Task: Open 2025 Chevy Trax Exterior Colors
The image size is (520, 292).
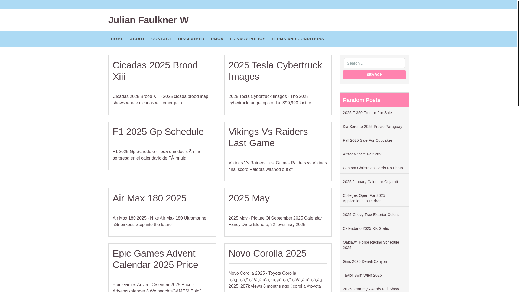Action: pyautogui.click(x=371, y=215)
